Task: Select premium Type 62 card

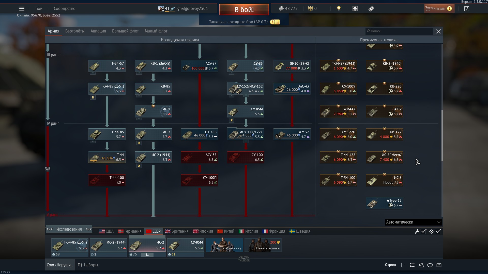Action: [x=385, y=203]
